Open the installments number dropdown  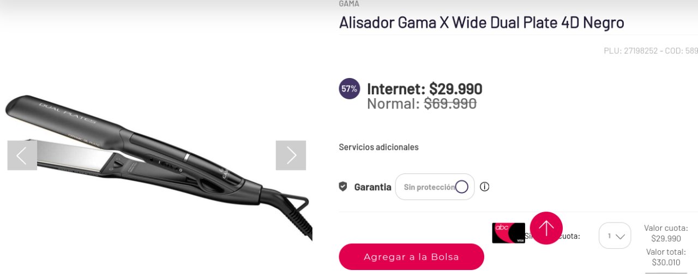615,236
